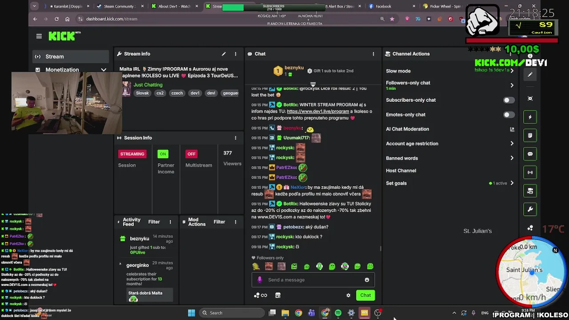Click the pencil edit button in right sidebar
The image size is (569, 320).
click(530, 75)
